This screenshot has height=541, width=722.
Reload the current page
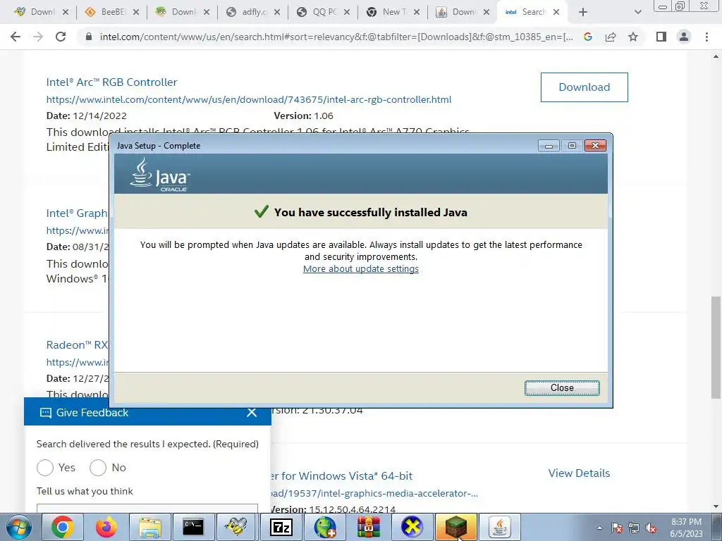pos(61,37)
